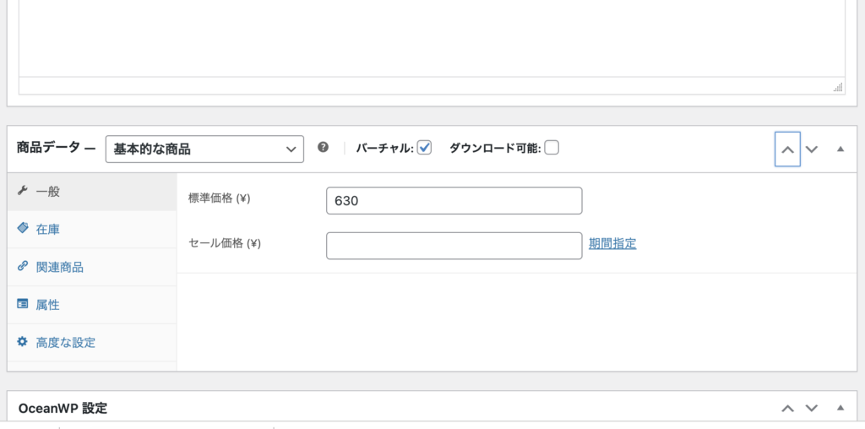Screen dimensions: 865x429
Task: Click the chain link icon for 関連商品
Action: (23, 267)
